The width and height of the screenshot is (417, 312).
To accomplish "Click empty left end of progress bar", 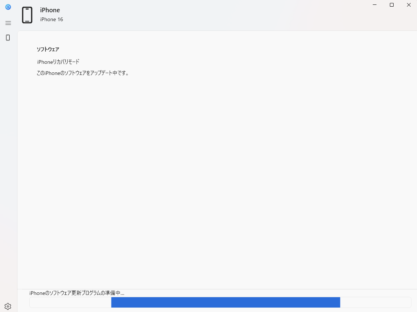I will [70, 302].
